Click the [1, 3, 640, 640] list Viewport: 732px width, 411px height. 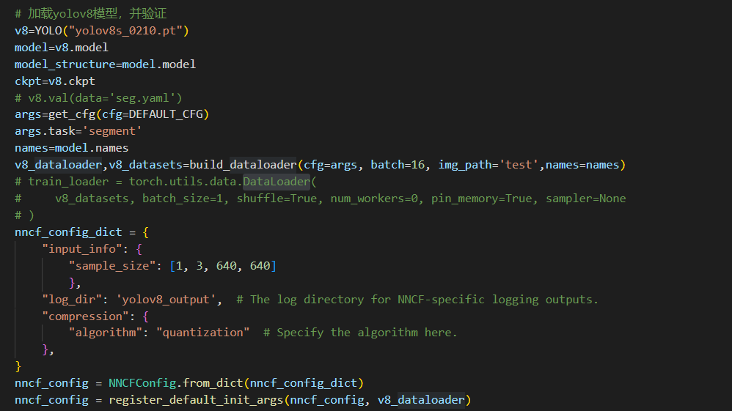[x=223, y=265]
